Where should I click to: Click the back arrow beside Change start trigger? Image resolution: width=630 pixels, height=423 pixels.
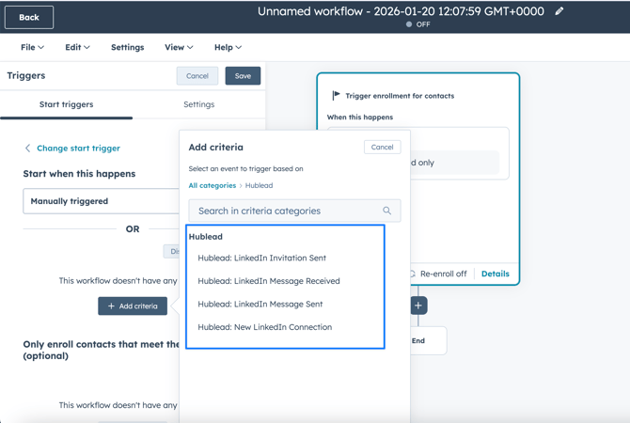tap(27, 149)
